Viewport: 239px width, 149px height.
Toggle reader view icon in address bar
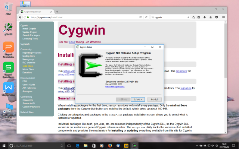tap(141, 18)
